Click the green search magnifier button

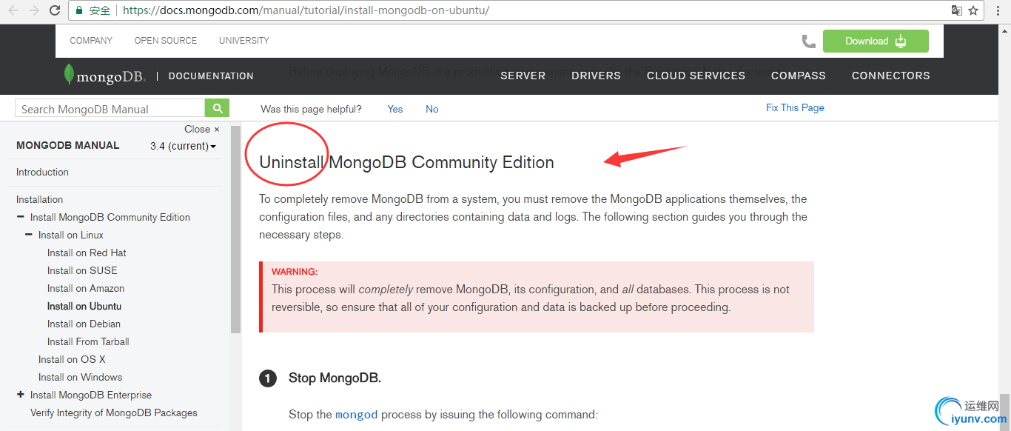click(x=217, y=108)
